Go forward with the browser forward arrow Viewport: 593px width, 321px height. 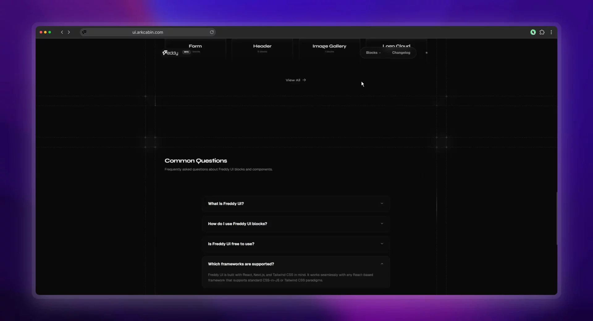pyautogui.click(x=69, y=32)
